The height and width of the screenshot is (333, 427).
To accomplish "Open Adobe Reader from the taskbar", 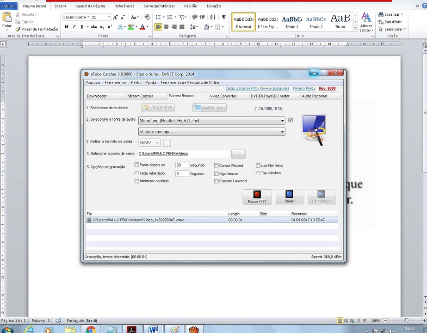I will click(132, 330).
